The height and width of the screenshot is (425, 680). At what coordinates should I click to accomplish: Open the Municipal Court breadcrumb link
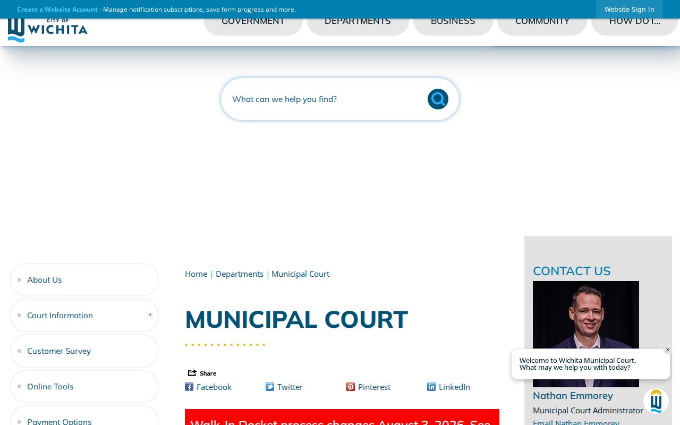coord(301,274)
